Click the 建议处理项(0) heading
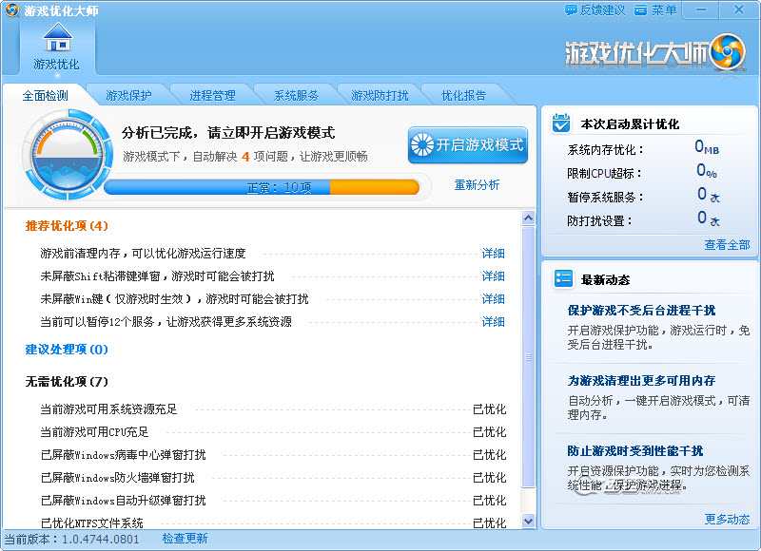761x551 pixels. pos(67,350)
